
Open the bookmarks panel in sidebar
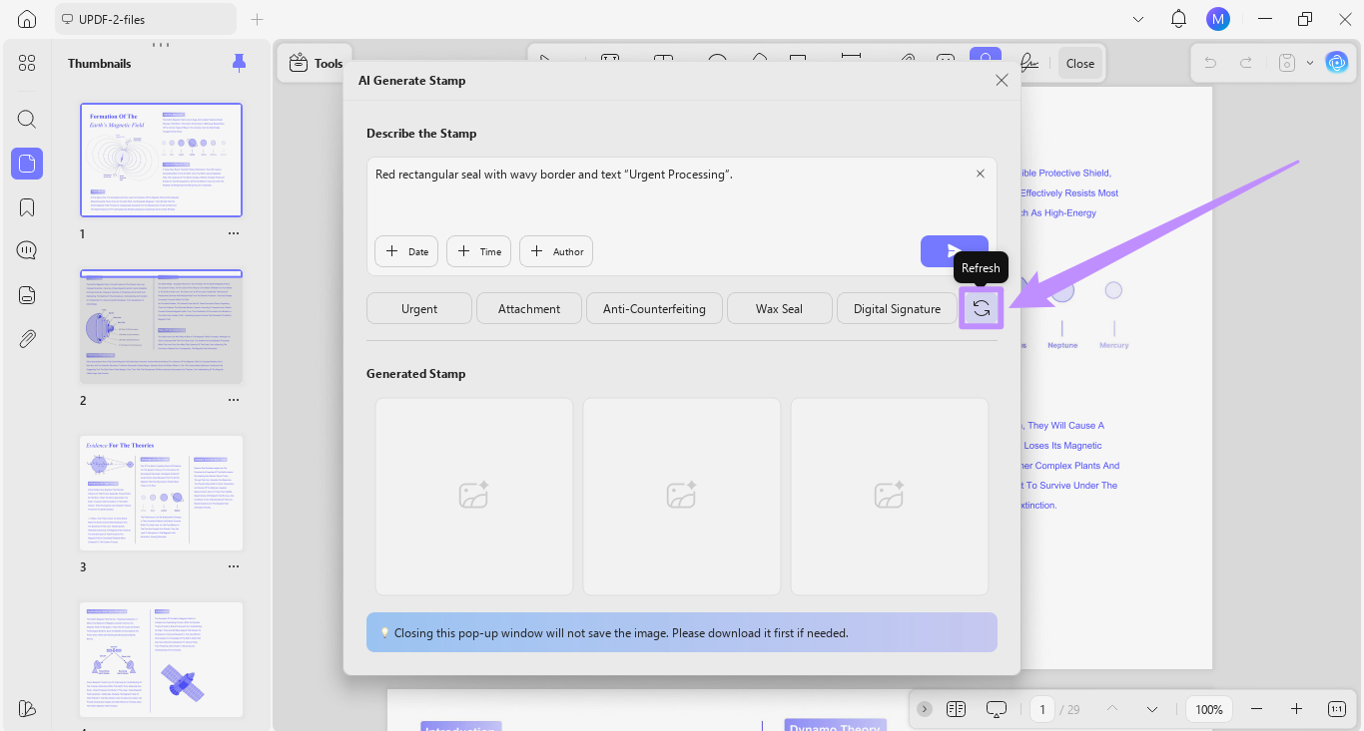27,207
